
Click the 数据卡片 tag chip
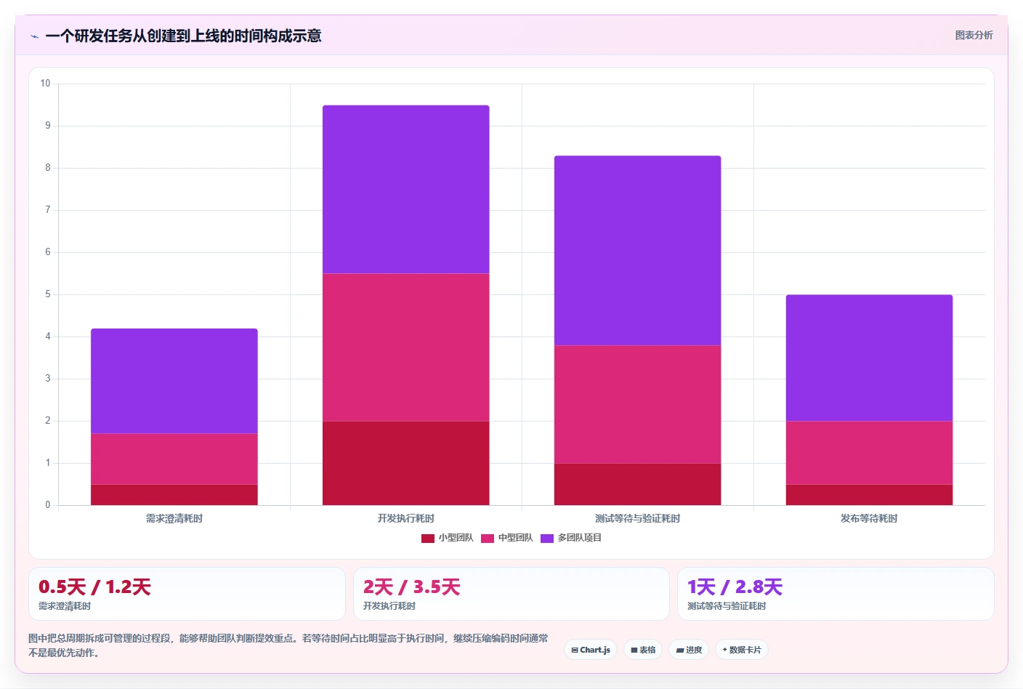tap(742, 650)
